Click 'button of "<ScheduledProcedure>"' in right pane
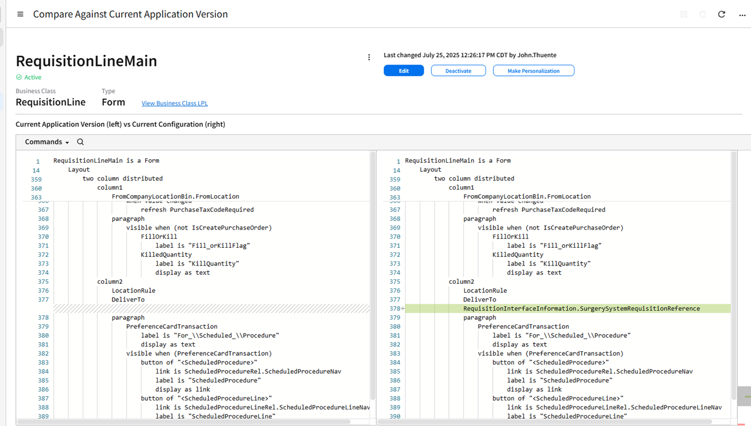This screenshot has width=751, height=426. pos(551,363)
